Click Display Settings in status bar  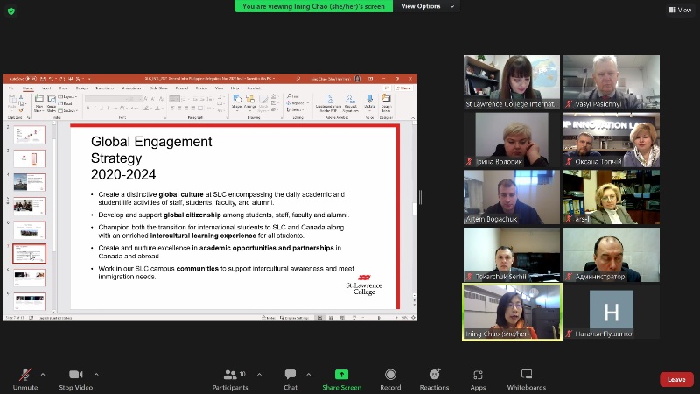click(x=294, y=318)
